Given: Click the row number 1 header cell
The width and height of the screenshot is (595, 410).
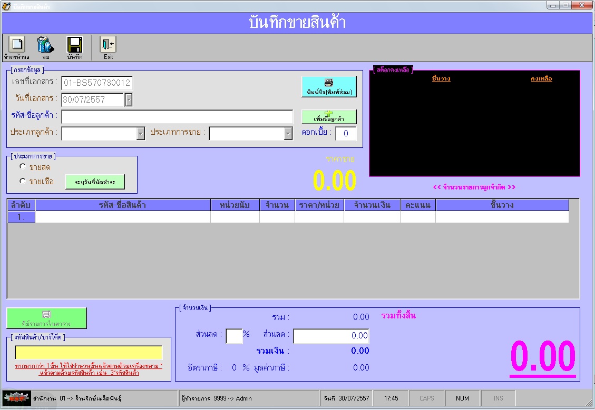Looking at the screenshot, I should tap(21, 217).
